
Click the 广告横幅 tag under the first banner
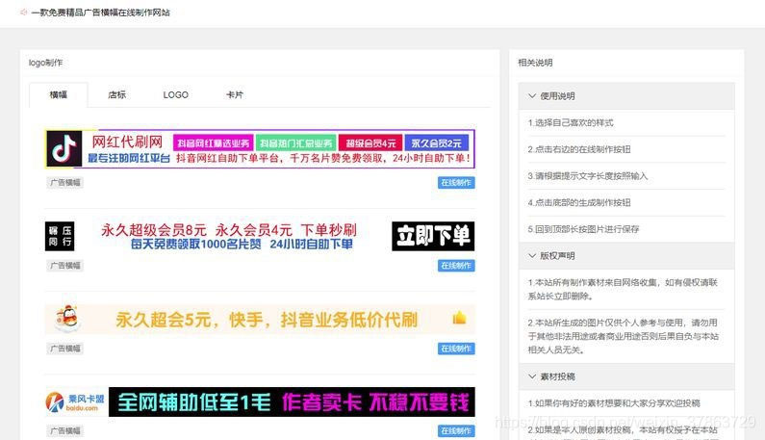pyautogui.click(x=66, y=182)
